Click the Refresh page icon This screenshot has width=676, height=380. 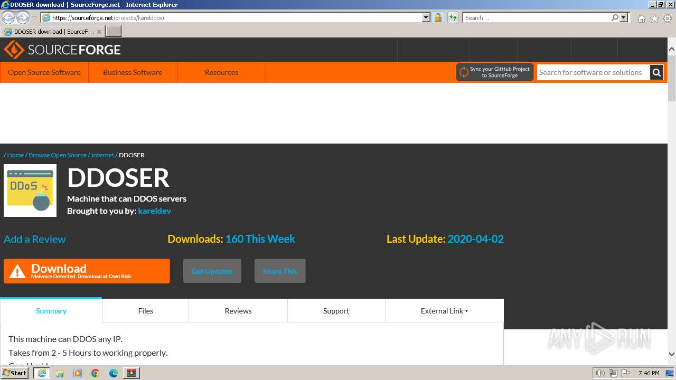click(x=453, y=17)
